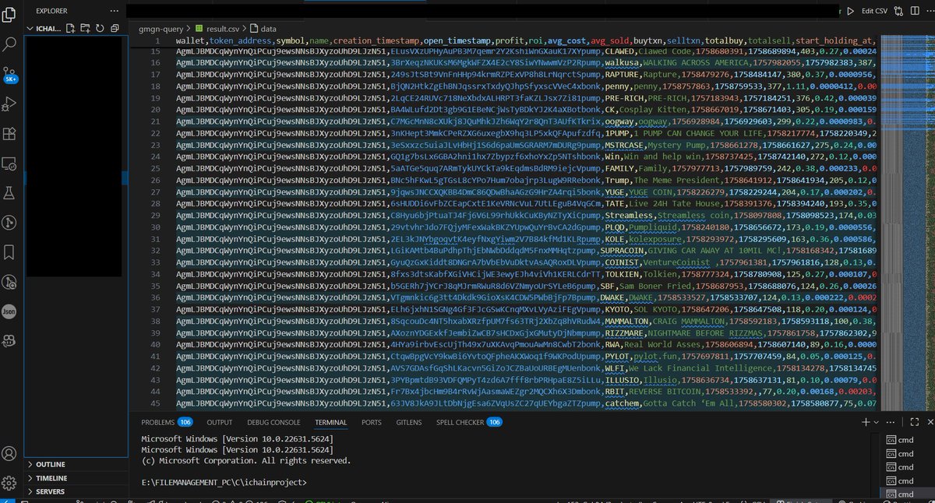Switch to the GITLENS tab

409,422
